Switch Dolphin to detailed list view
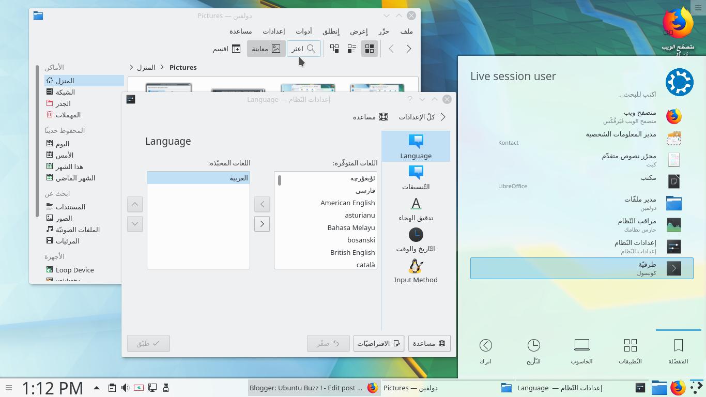This screenshot has width=706, height=397. coord(351,48)
